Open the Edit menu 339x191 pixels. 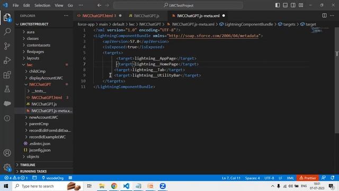pos(26,5)
